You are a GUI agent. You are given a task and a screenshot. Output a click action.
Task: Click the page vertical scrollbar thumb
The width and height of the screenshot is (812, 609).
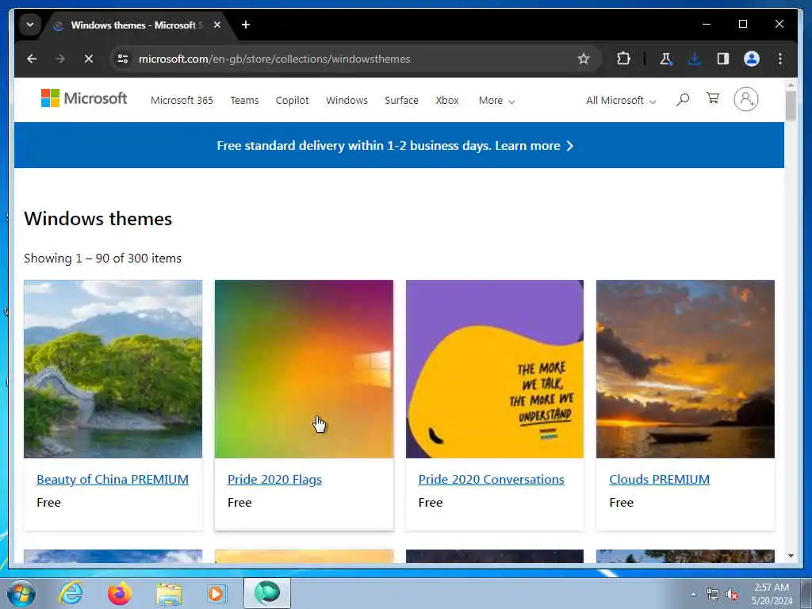[791, 105]
